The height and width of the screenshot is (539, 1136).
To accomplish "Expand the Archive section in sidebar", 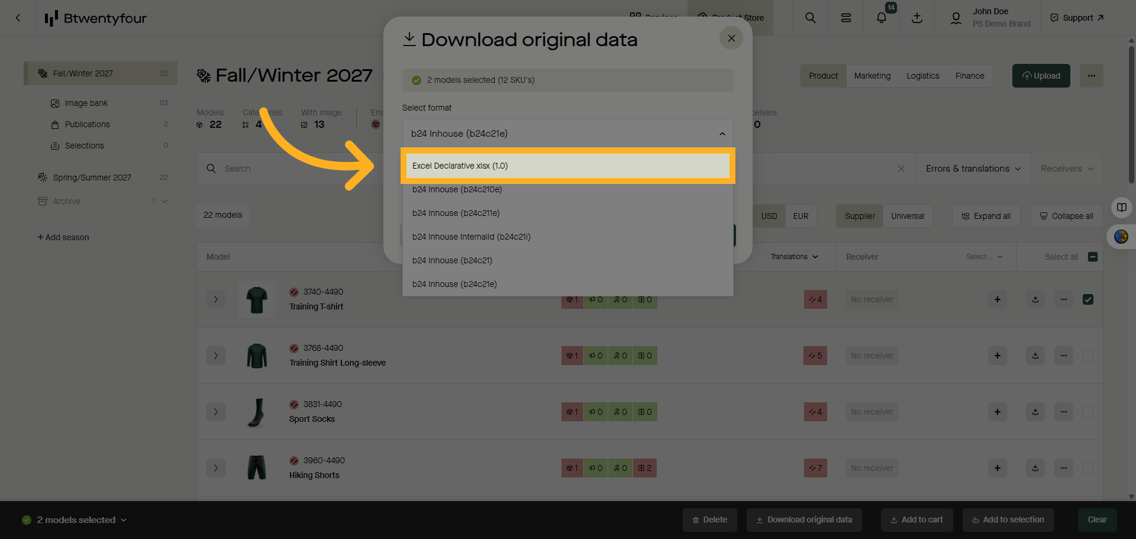I will (x=164, y=201).
